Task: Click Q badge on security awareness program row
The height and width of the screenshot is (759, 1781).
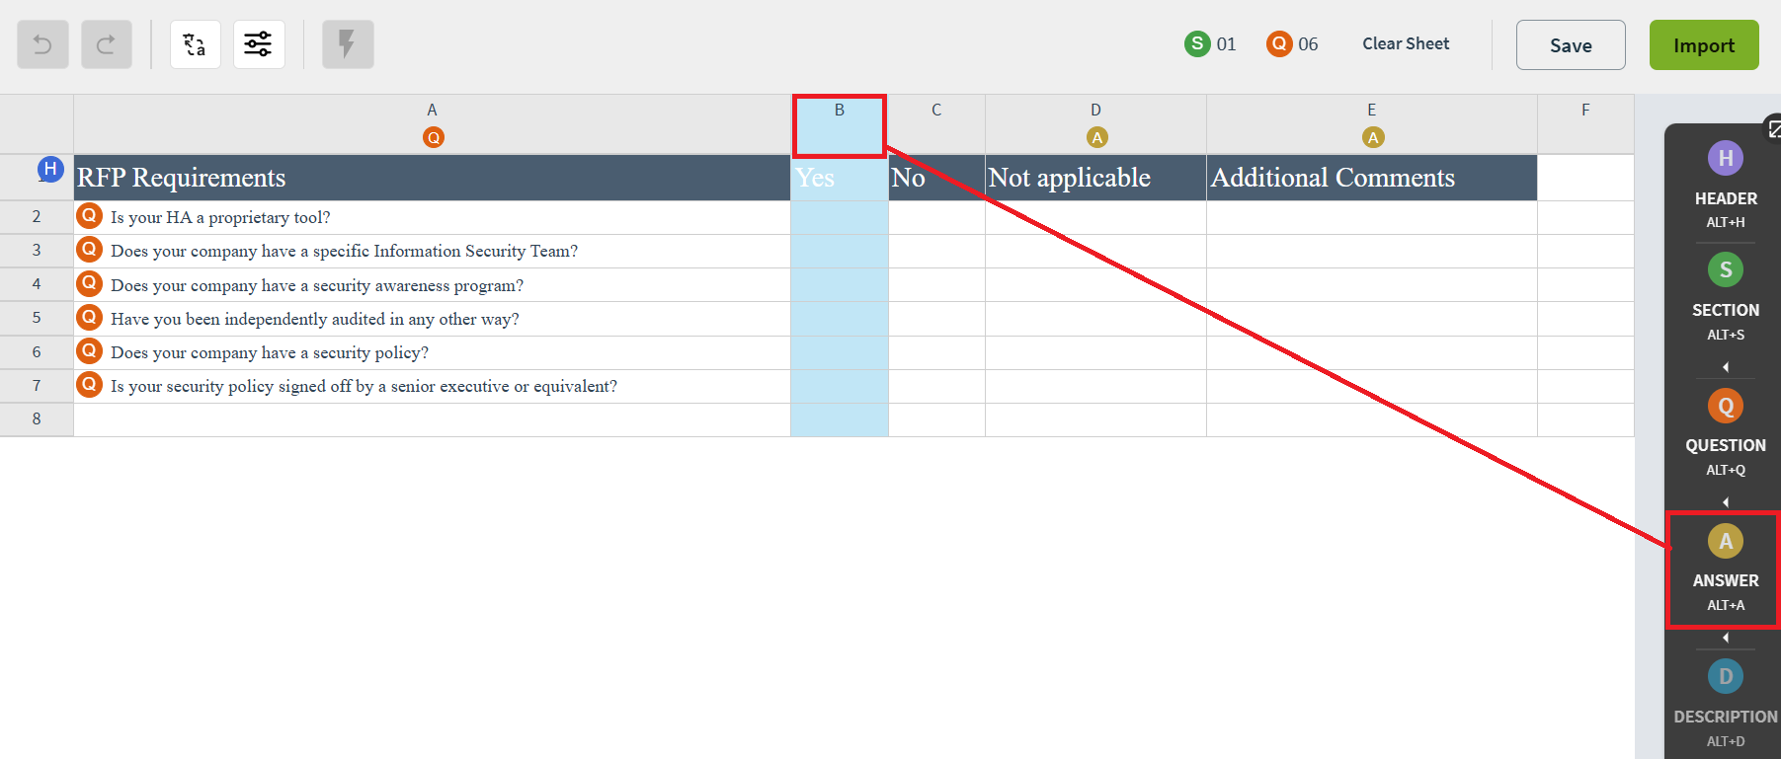Action: 89,283
